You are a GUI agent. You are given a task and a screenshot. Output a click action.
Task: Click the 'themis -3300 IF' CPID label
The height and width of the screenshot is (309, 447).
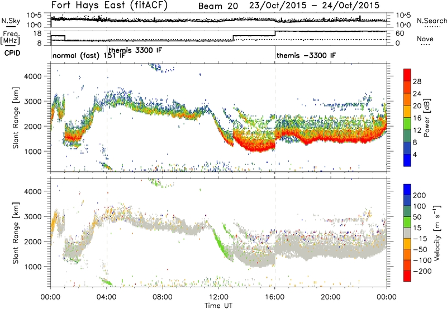pos(306,55)
